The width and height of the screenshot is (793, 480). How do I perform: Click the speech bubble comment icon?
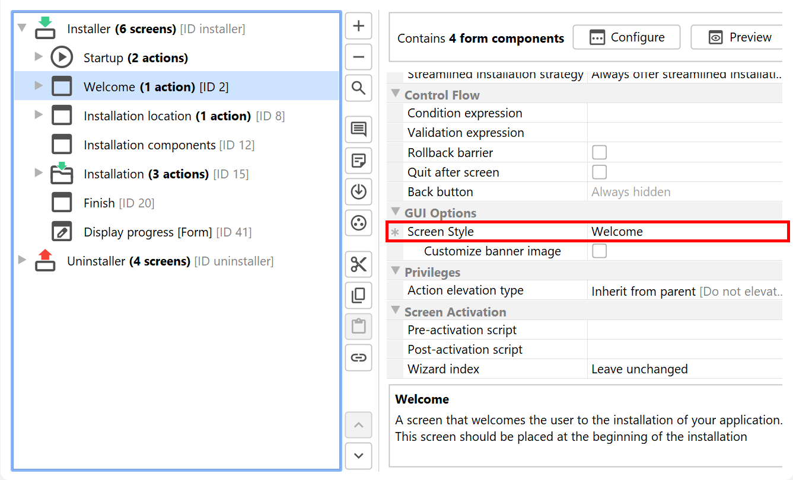[x=358, y=130]
